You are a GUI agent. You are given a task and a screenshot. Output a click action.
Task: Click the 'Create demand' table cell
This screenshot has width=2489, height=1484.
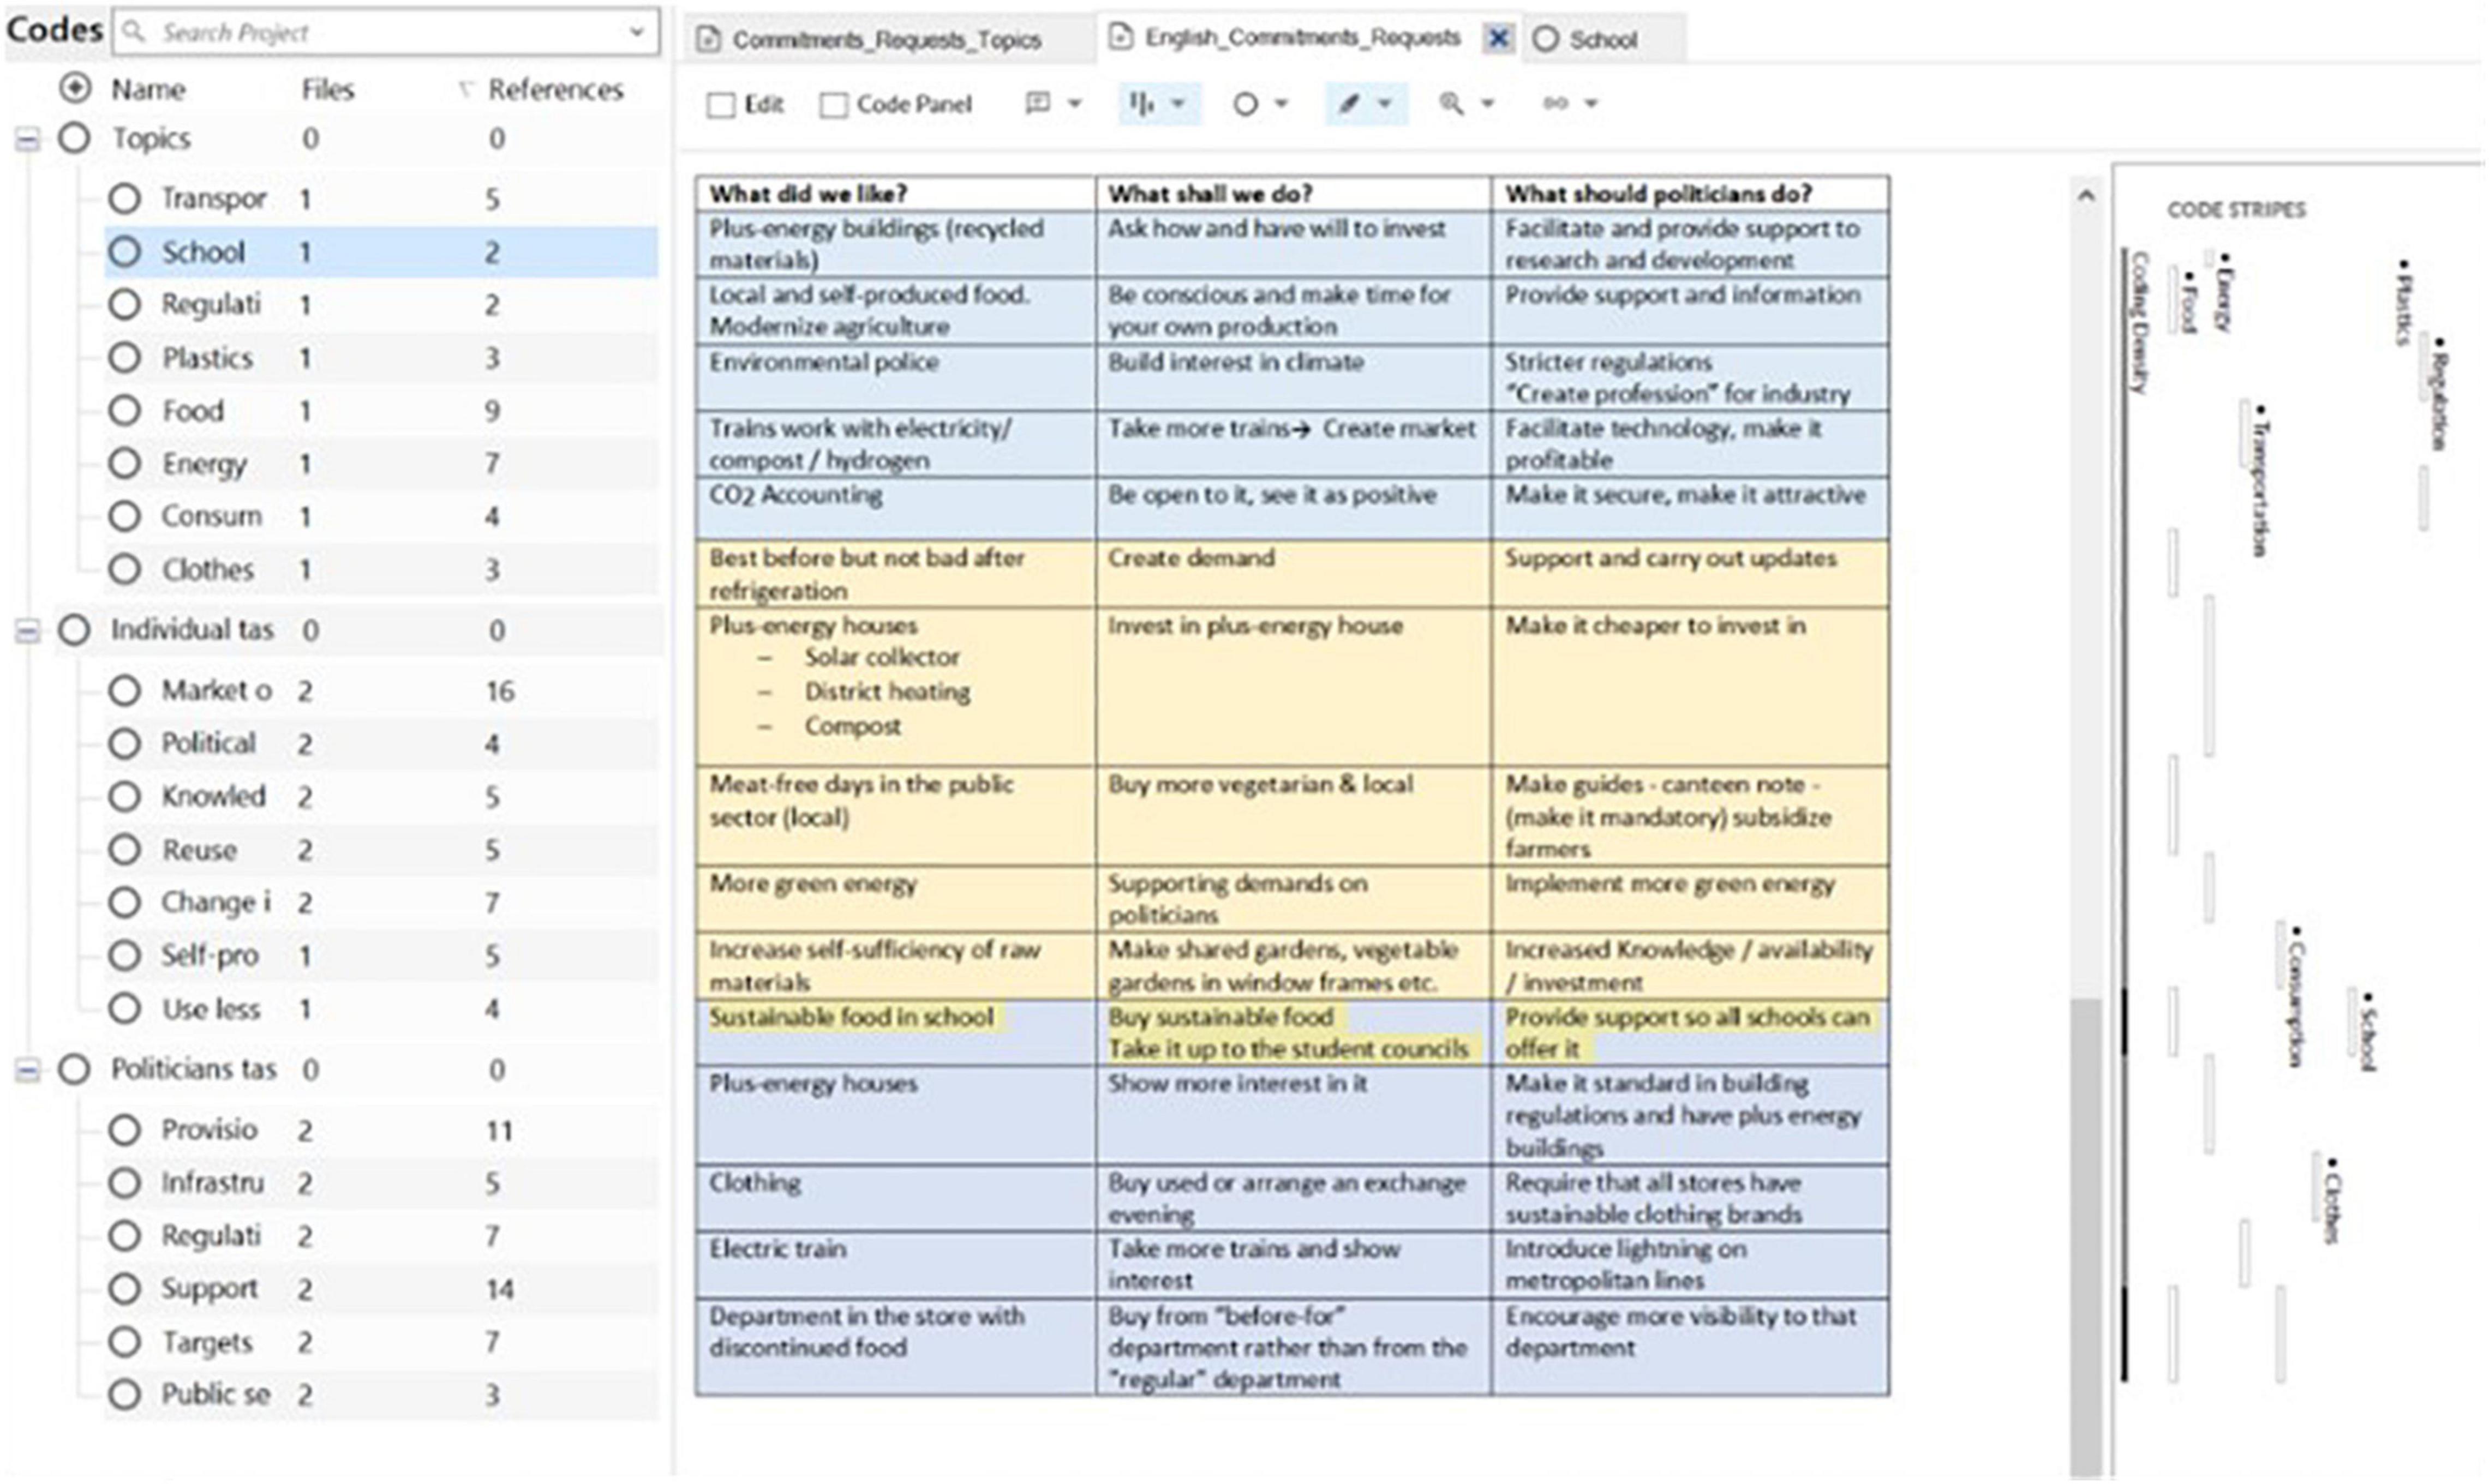(x=1293, y=574)
